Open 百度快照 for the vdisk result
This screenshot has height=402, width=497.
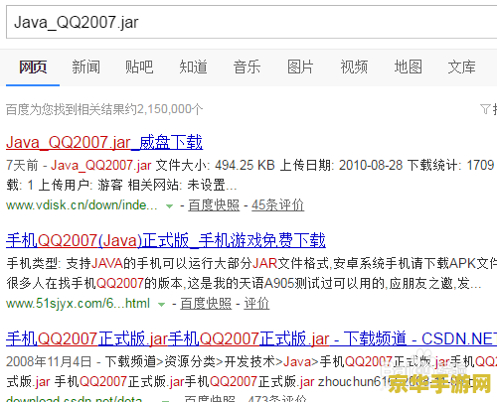pyautogui.click(x=214, y=205)
